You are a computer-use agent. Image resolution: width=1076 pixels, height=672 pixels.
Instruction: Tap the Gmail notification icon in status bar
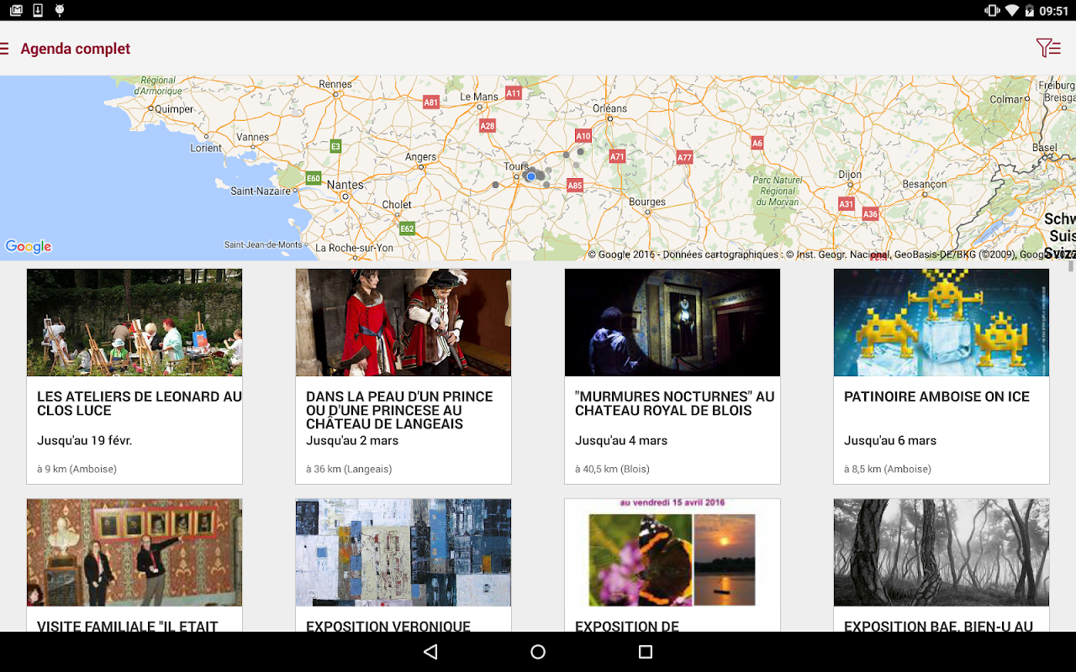[x=17, y=10]
